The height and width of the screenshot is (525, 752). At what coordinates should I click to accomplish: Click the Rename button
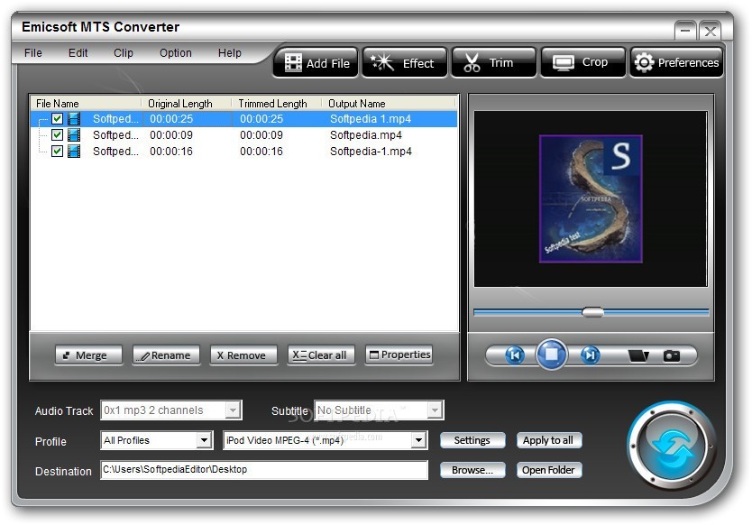pyautogui.click(x=166, y=355)
